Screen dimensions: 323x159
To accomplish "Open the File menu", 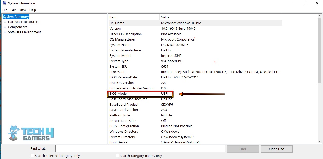I will 5,10.
